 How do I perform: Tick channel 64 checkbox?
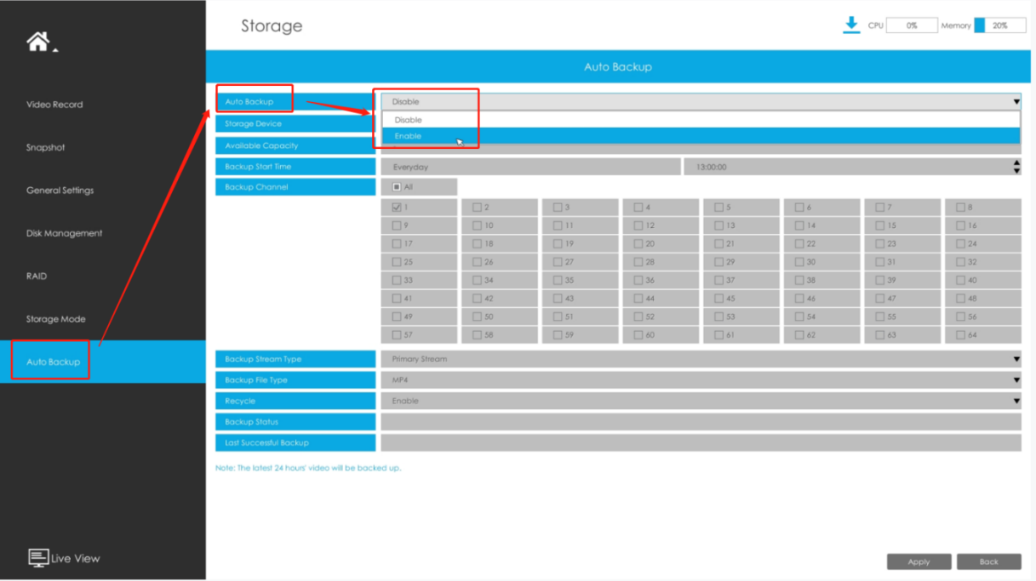tap(960, 335)
